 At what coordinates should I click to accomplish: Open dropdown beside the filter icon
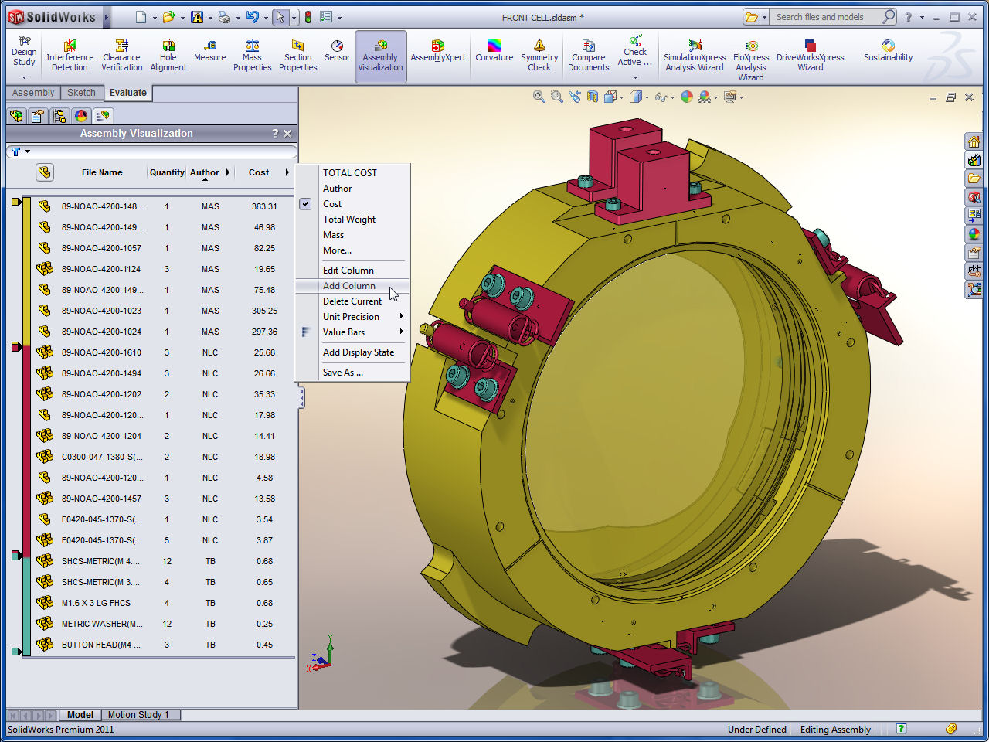pos(28,151)
